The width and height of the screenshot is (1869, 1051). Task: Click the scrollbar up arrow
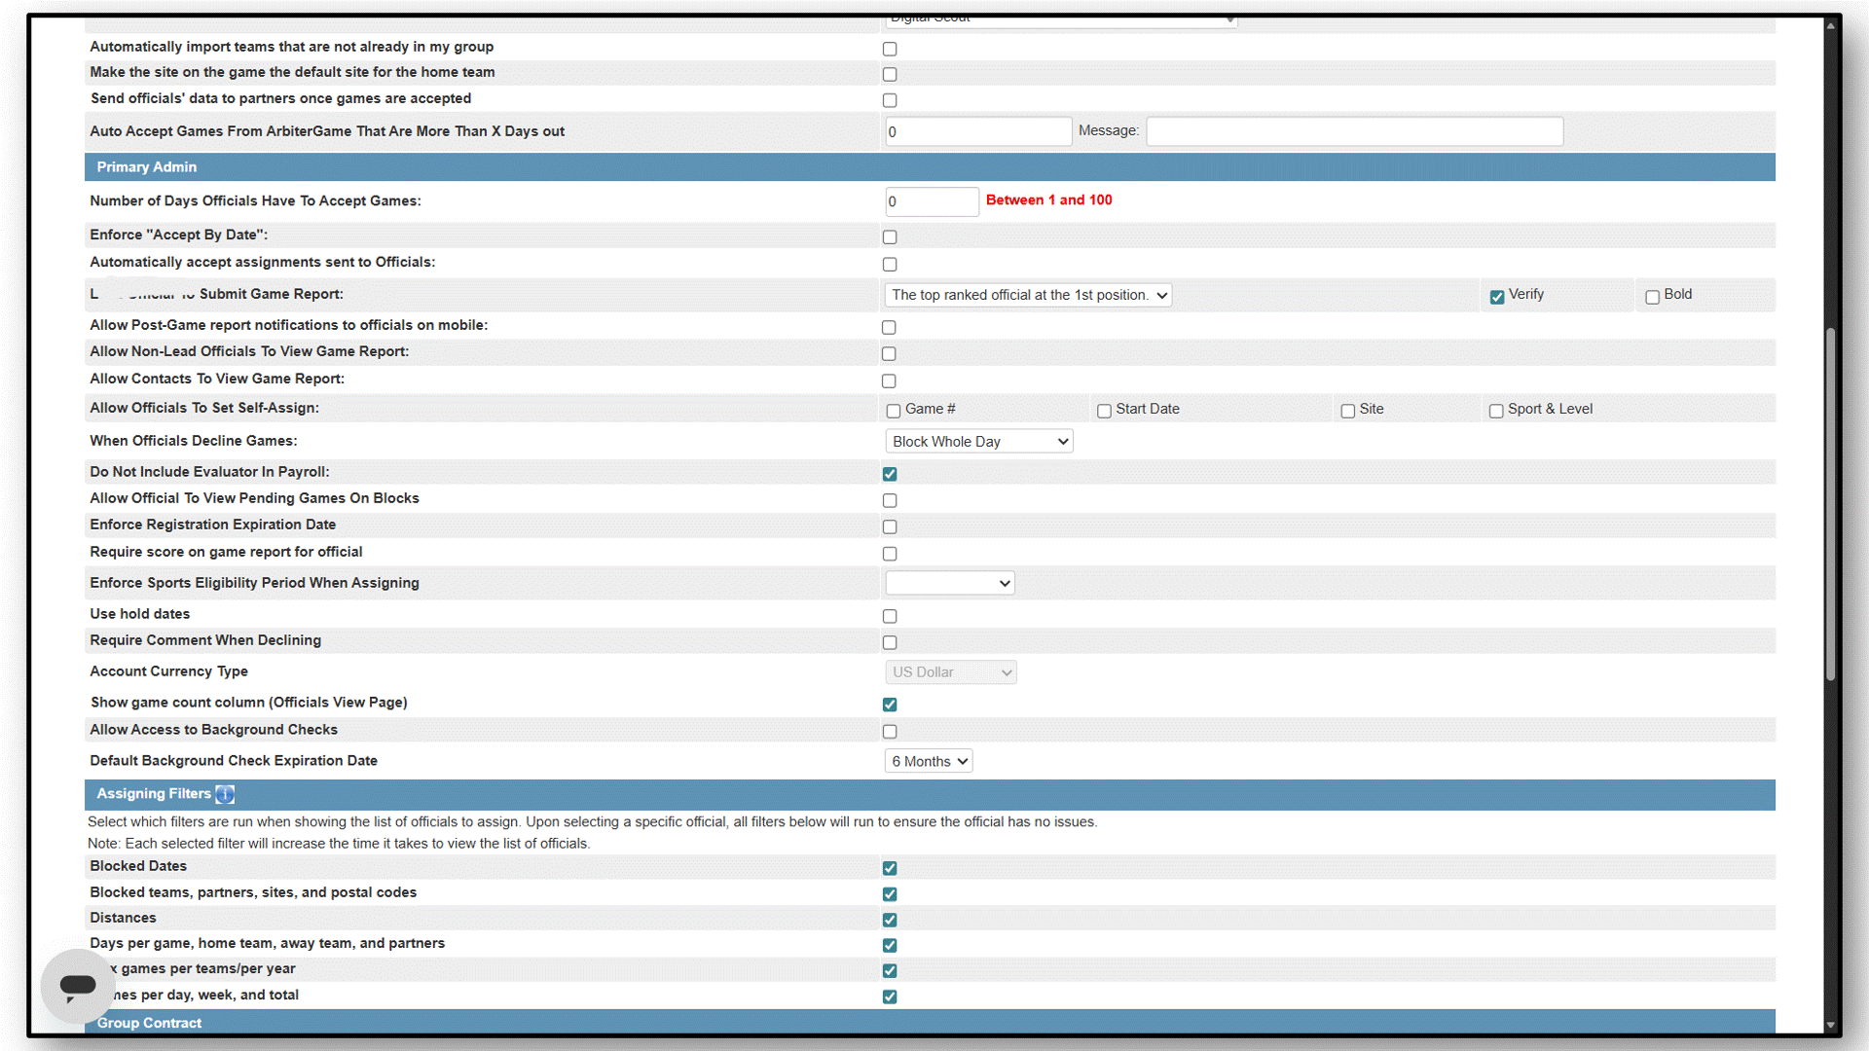point(1830,25)
